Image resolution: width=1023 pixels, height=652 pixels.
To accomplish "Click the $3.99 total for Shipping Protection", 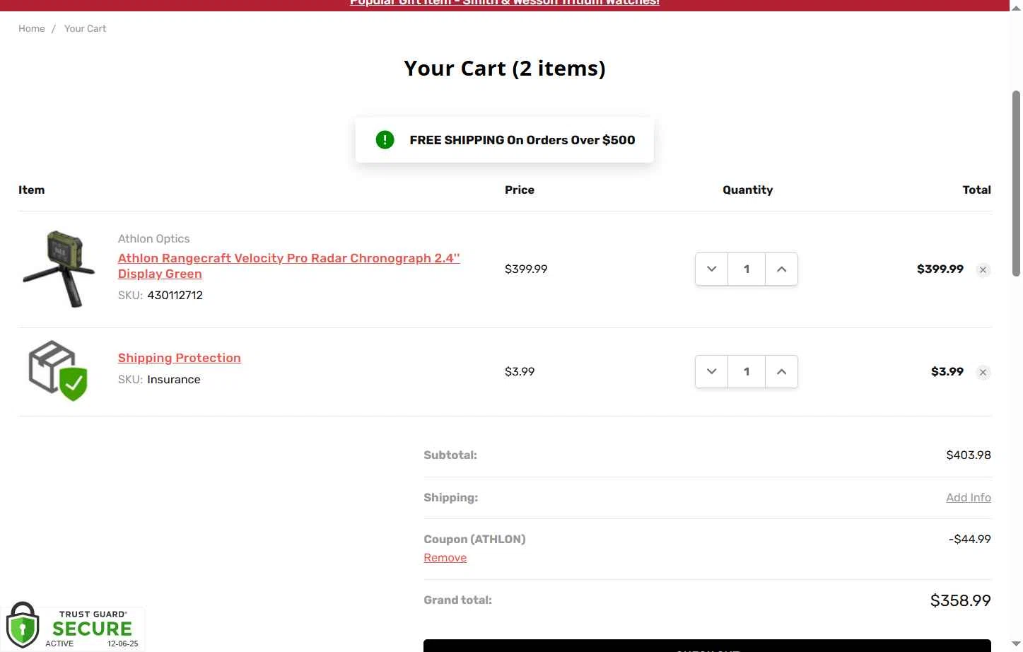I will tap(947, 371).
